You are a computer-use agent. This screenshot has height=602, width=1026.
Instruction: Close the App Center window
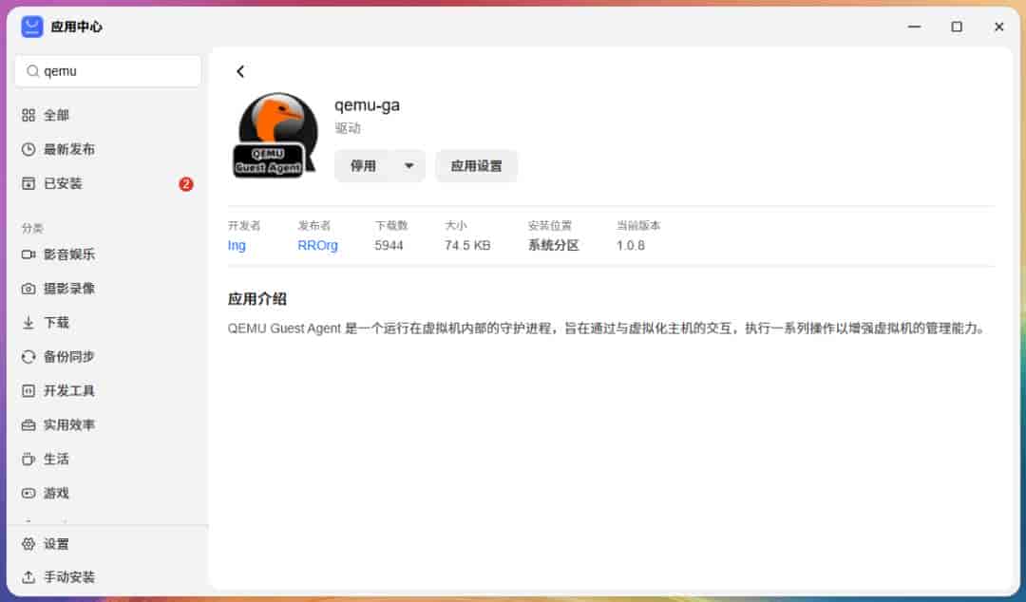point(998,27)
